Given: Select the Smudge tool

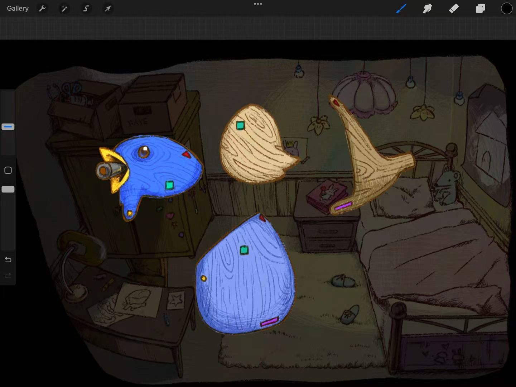Looking at the screenshot, I should [428, 8].
